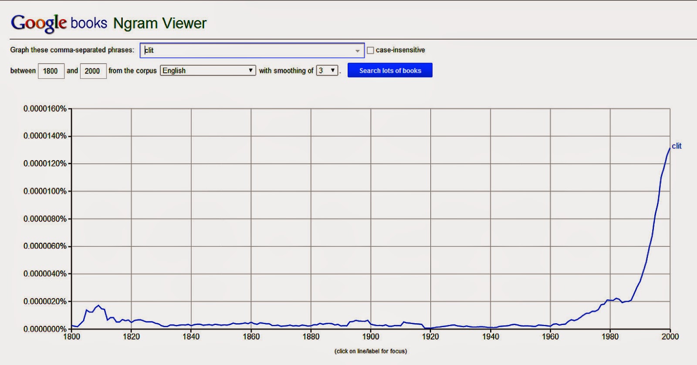This screenshot has height=365, width=697.
Task: Click the y-axis label 0.0000080%
Action: [45, 219]
